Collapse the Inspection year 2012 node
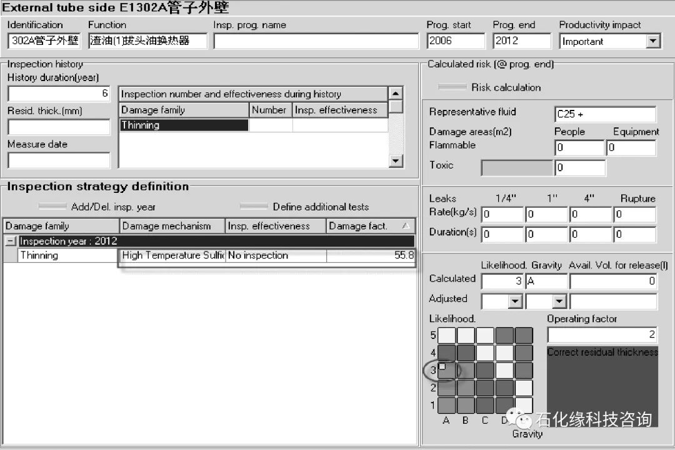Viewport: 675px width, 450px height. (x=11, y=241)
